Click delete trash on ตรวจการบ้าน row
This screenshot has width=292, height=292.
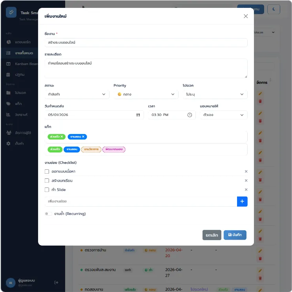[260, 259]
